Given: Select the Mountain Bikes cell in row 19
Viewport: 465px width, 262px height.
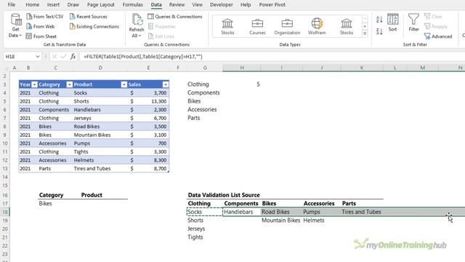Looking at the screenshot, I should (x=281, y=221).
